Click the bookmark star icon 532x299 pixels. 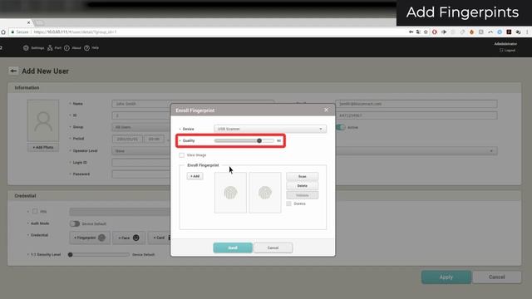426,32
